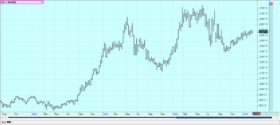The image size is (280, 125).
Task: Click the blue 2023 year axis label
Action: 245,114
